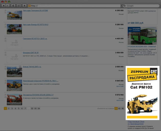Click the price 6 300 000
This screenshot has width=161, height=131.
(119, 10)
